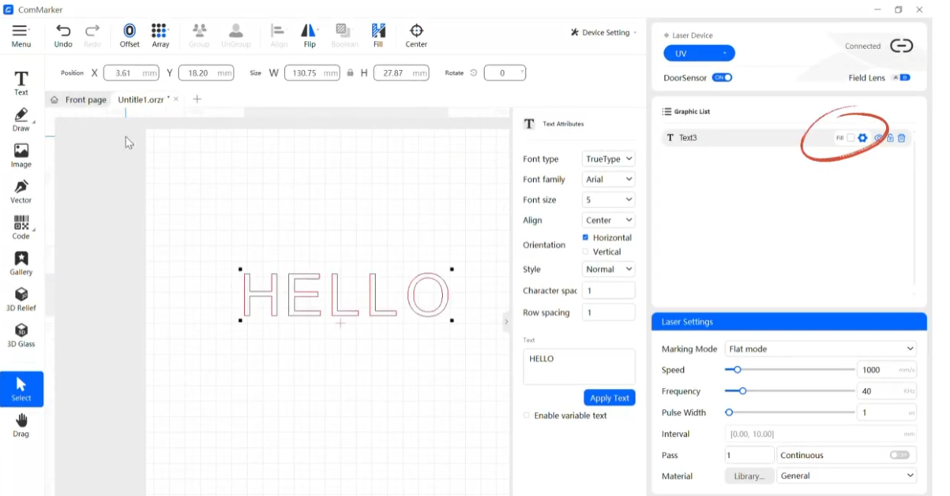Click the Offset icon
Screen dimensions: 950x496
[129, 34]
